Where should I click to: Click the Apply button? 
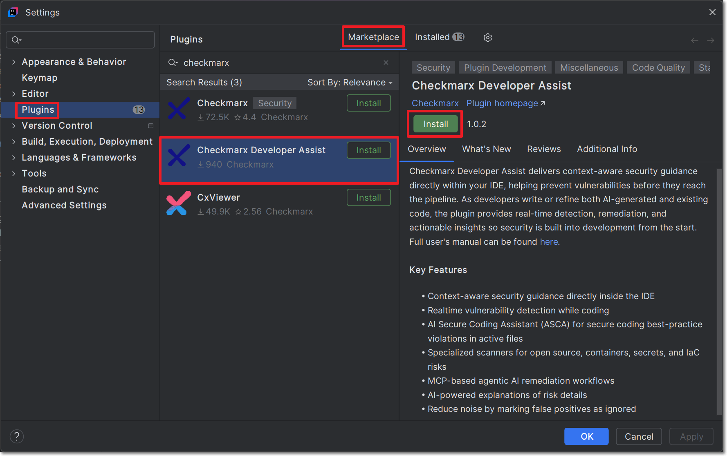point(691,436)
